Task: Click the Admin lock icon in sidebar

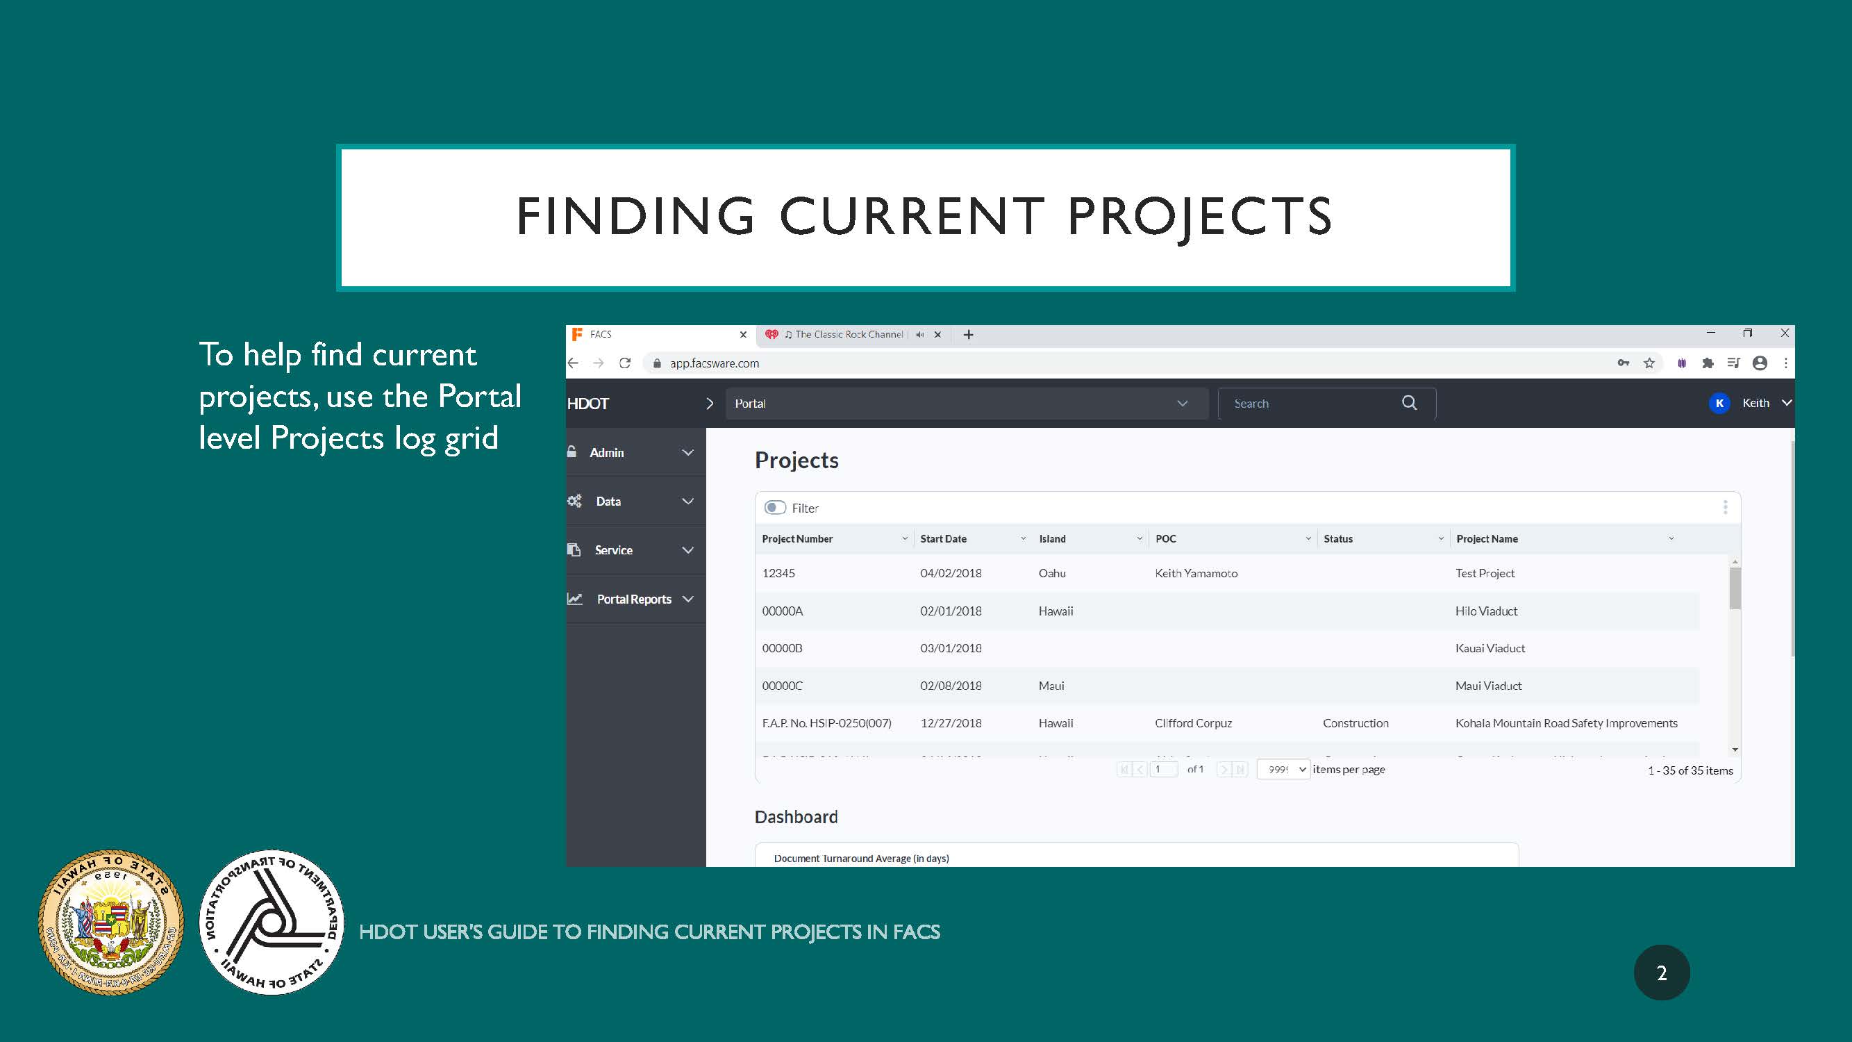Action: tap(572, 452)
